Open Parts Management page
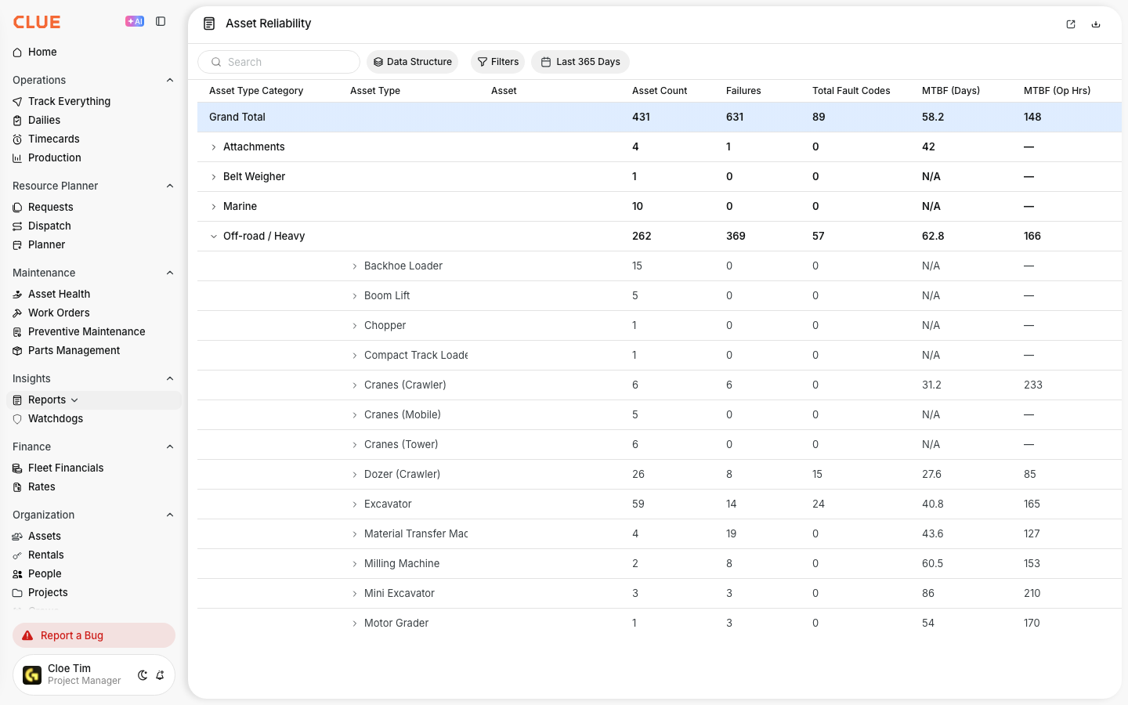This screenshot has width=1128, height=705. [x=74, y=350]
